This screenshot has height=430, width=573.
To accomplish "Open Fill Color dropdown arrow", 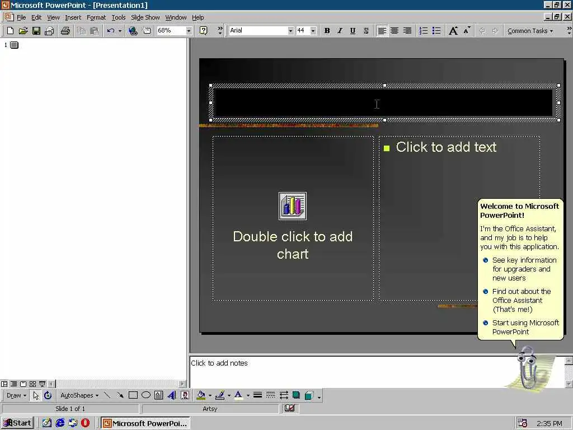I will coord(210,395).
